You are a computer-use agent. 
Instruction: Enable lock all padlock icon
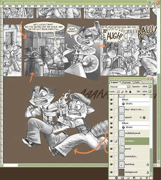130,92
